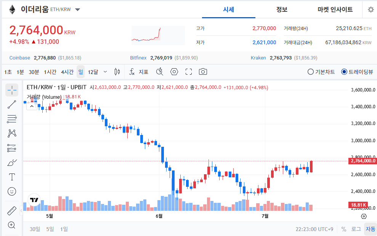377x236 pixels.
Task: Select the text annotation tool
Action: coord(12,177)
